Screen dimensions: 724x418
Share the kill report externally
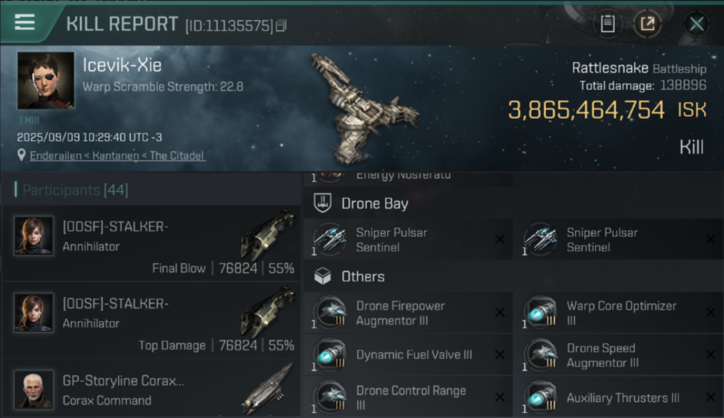pyautogui.click(x=647, y=24)
